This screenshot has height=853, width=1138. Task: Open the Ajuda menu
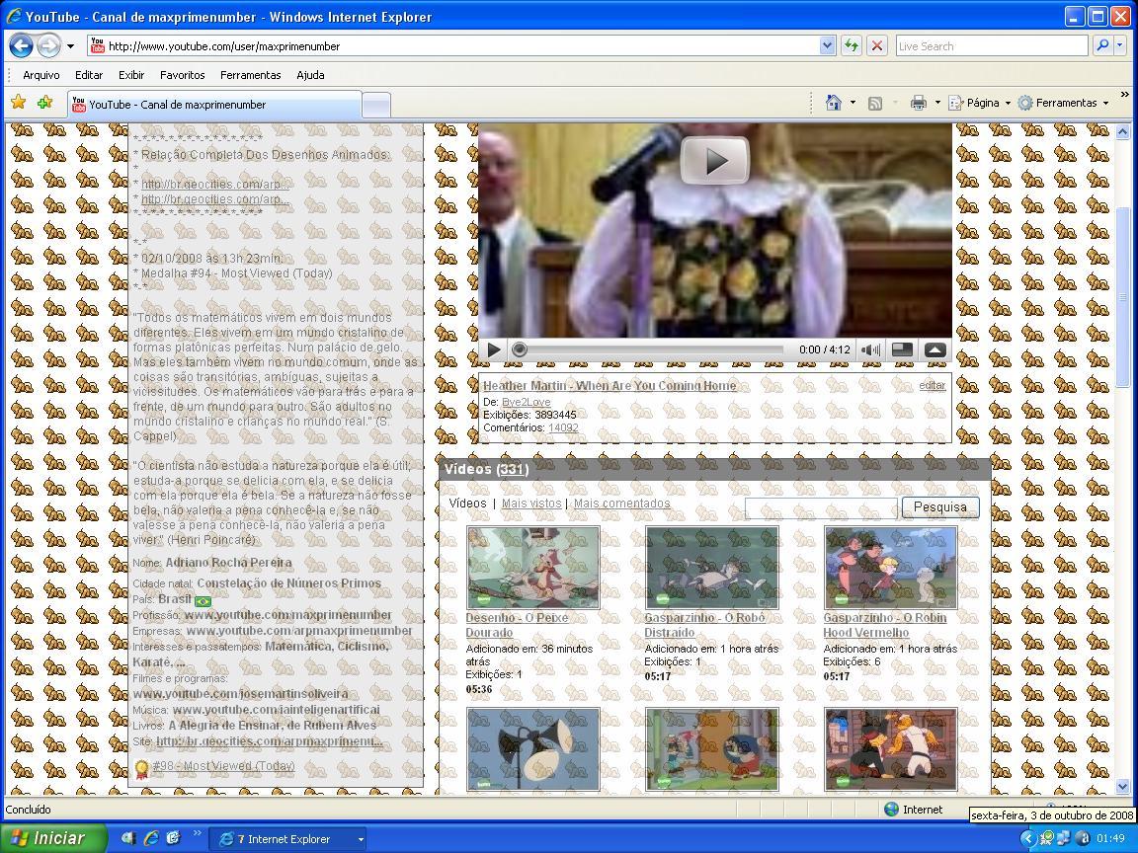point(310,75)
